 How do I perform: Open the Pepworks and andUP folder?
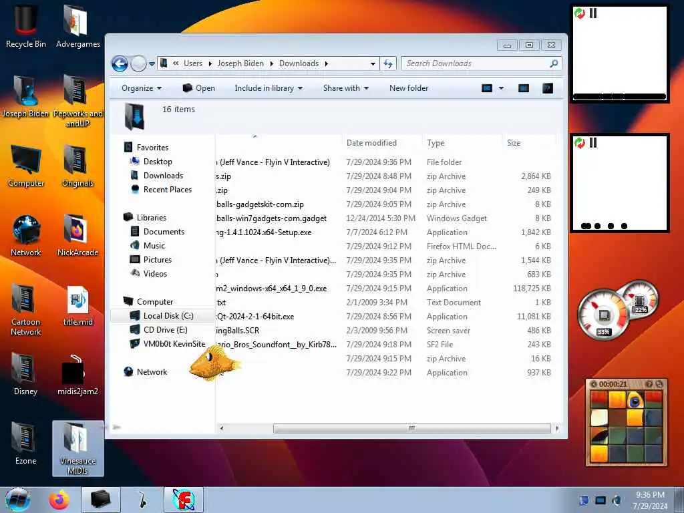(77, 100)
